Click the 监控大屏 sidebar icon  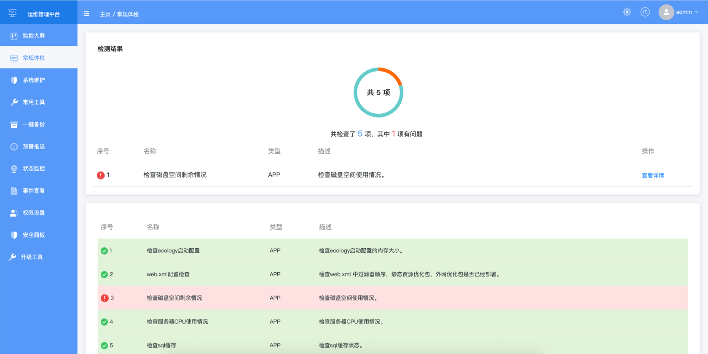click(x=14, y=36)
